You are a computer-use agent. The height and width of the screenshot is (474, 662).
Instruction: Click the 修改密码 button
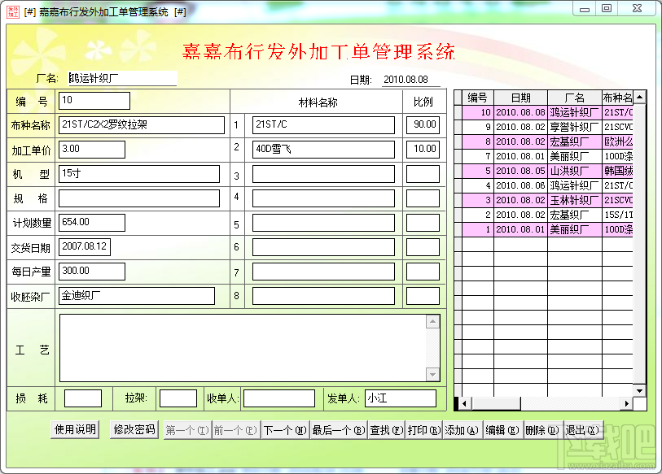[x=134, y=430]
